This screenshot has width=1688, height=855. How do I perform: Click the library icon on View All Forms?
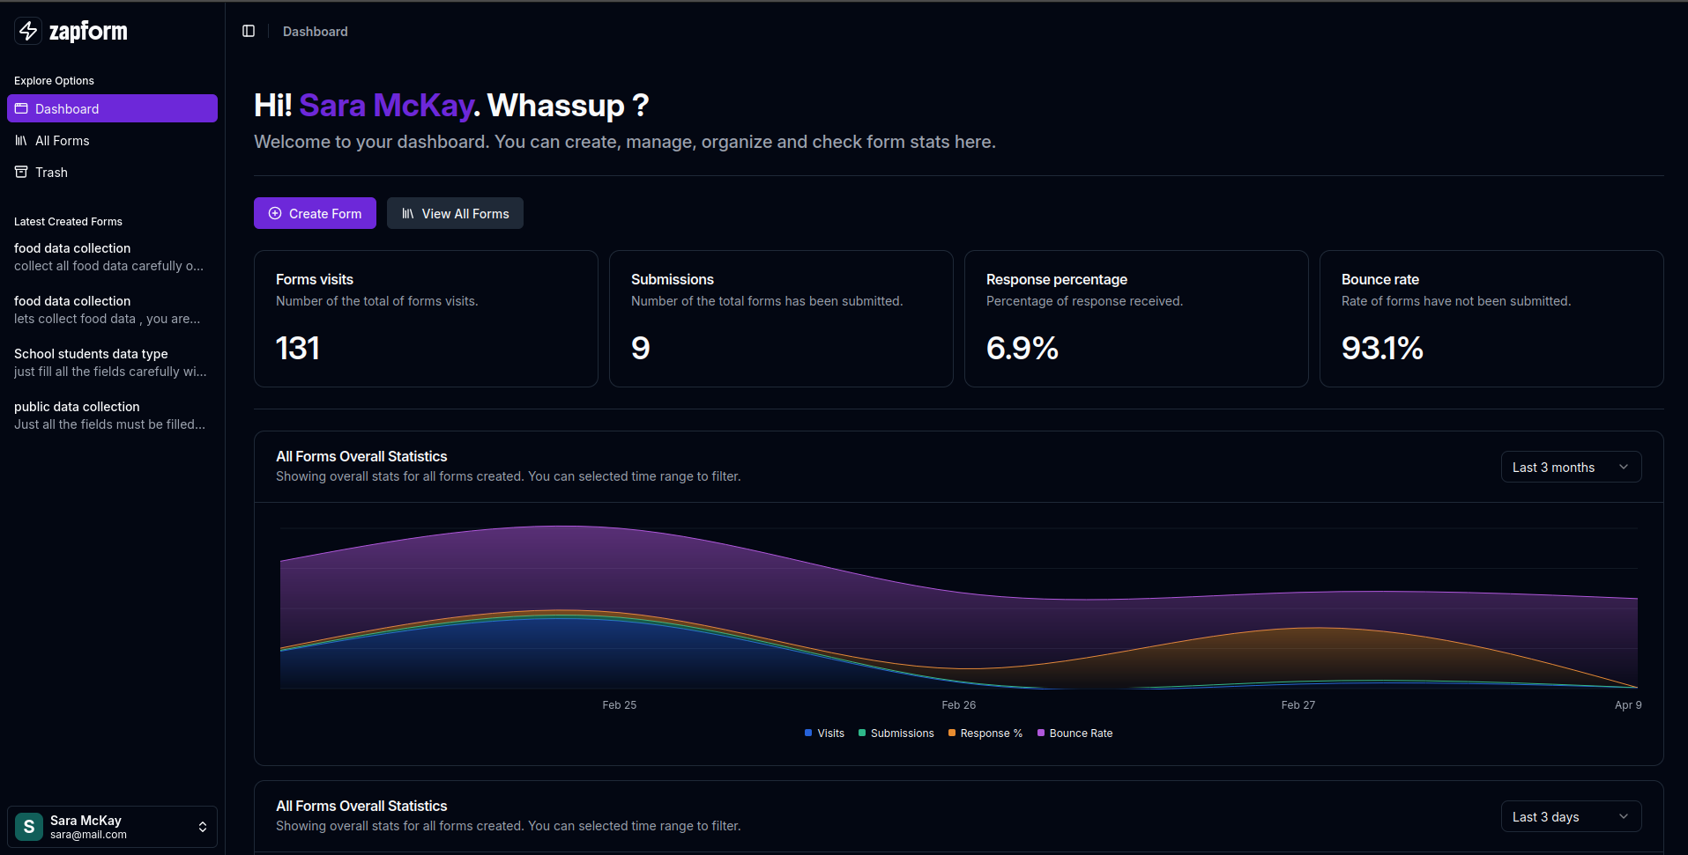pos(408,213)
